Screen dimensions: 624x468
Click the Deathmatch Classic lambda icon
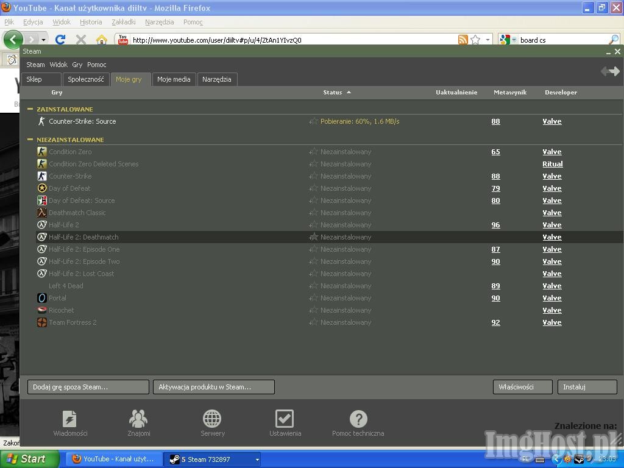42,213
